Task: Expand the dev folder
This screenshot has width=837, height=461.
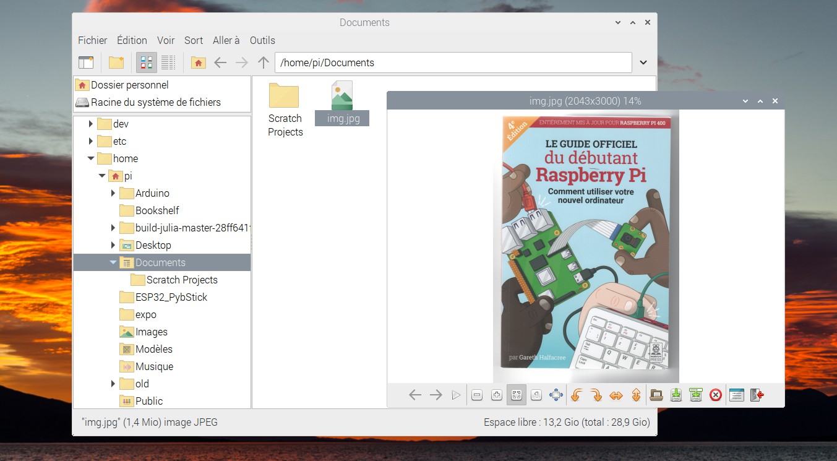Action: (x=91, y=124)
